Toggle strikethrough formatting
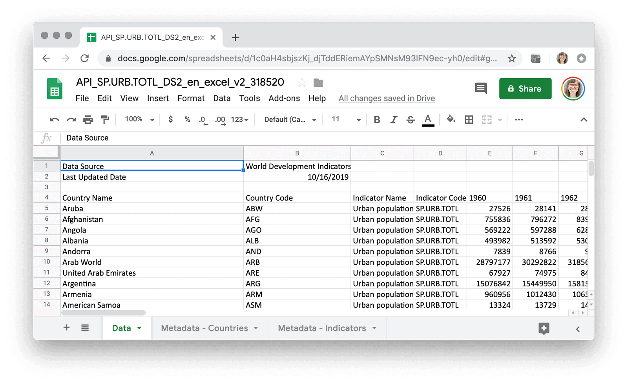 click(x=411, y=120)
